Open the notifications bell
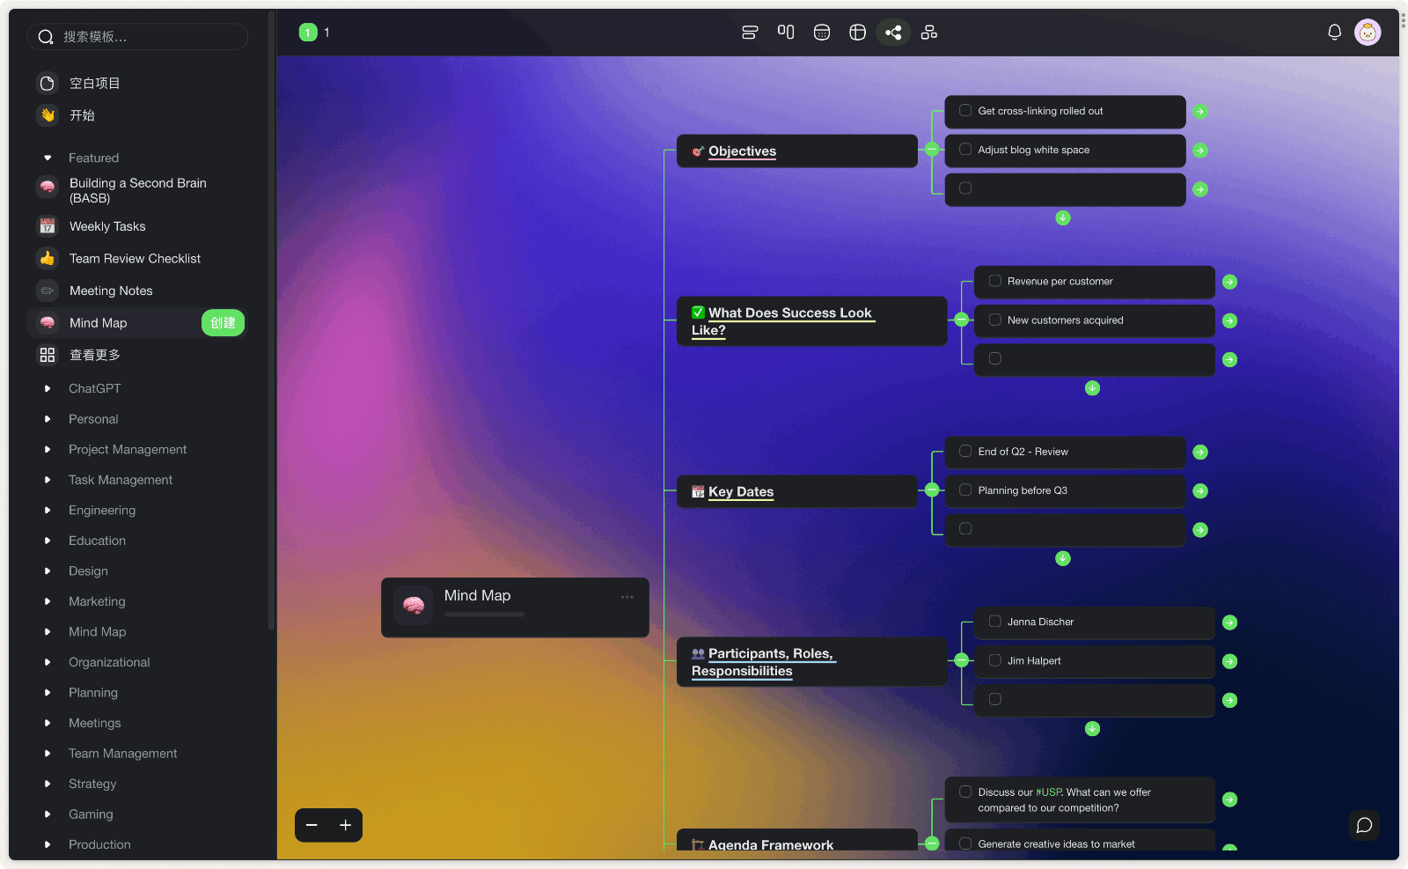This screenshot has height=869, width=1408. [1334, 33]
